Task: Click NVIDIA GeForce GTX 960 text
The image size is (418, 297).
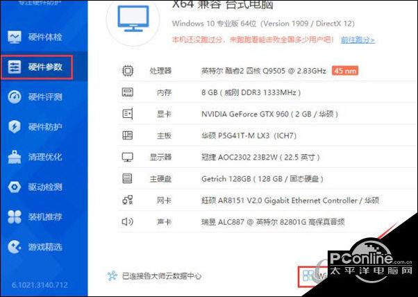Action: pyautogui.click(x=270, y=114)
